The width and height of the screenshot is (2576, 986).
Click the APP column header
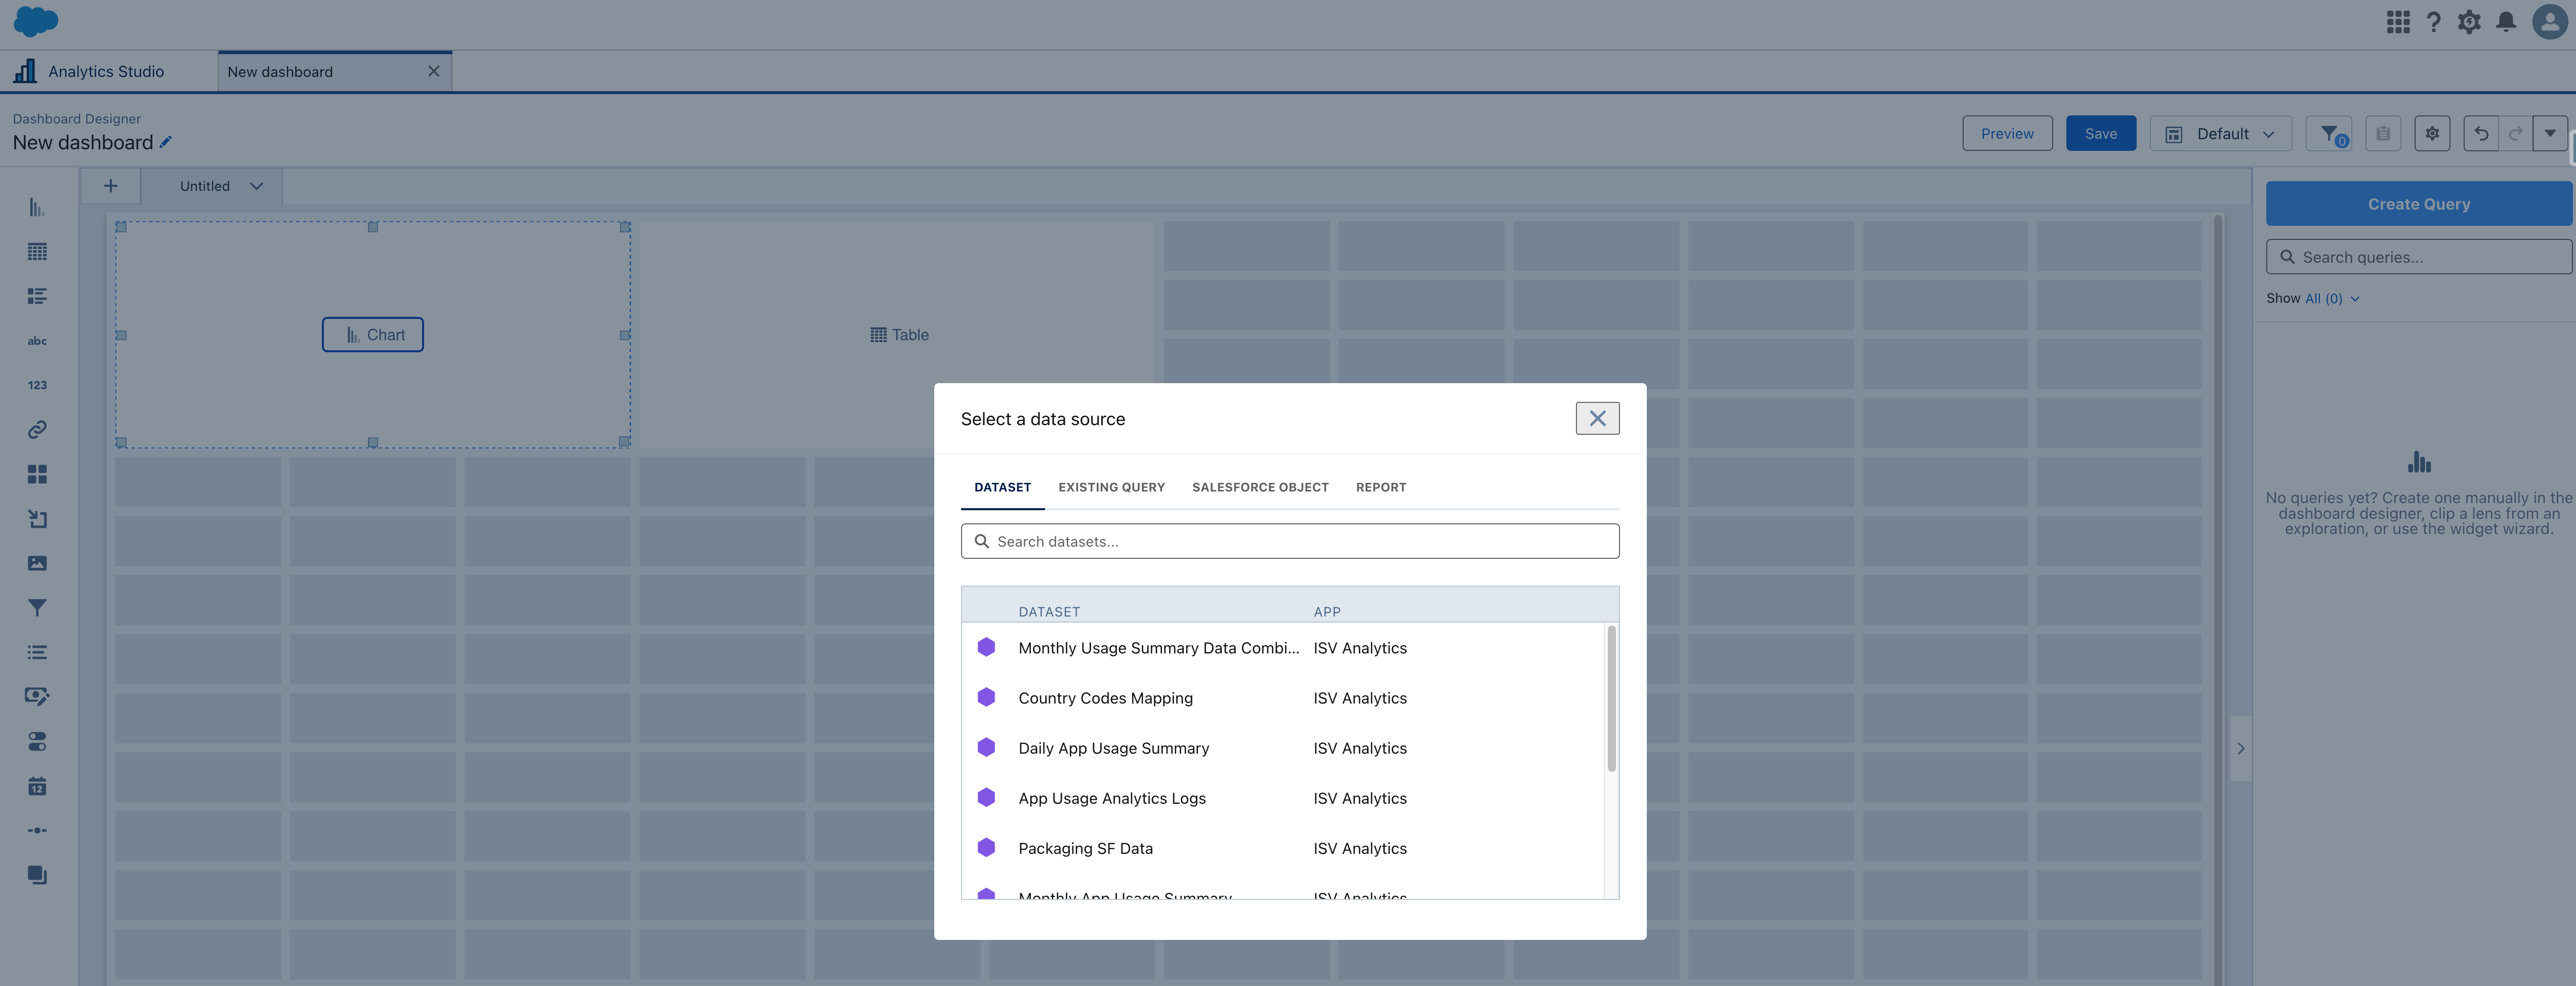(x=1327, y=612)
